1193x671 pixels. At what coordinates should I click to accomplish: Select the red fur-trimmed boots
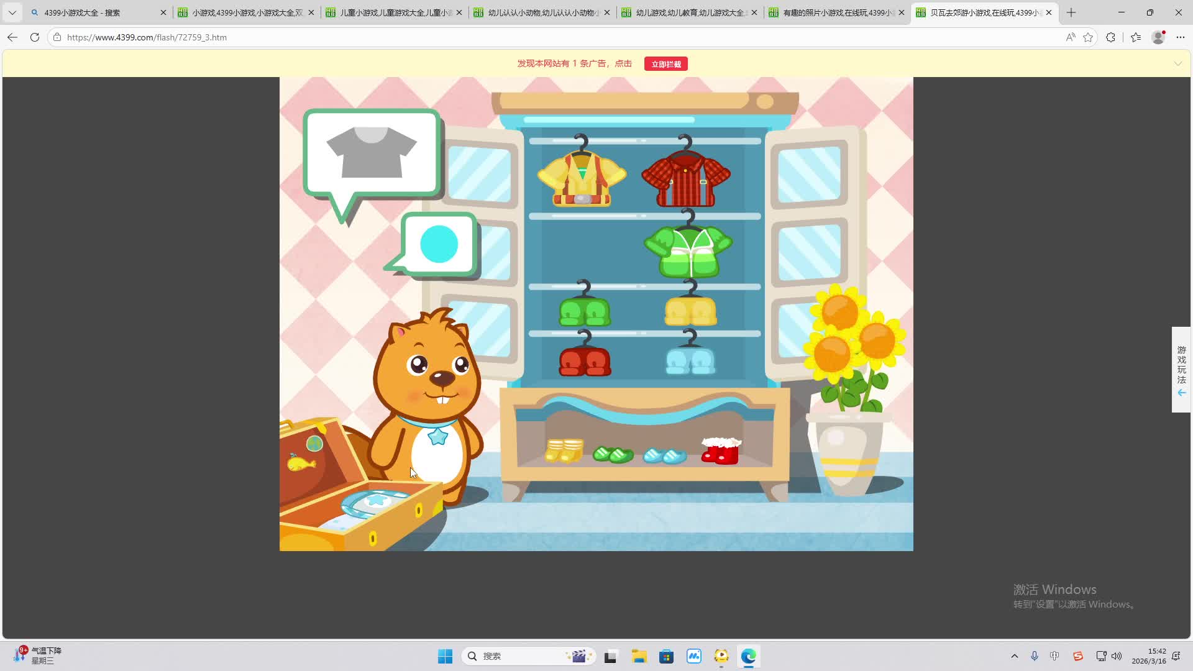[721, 451]
